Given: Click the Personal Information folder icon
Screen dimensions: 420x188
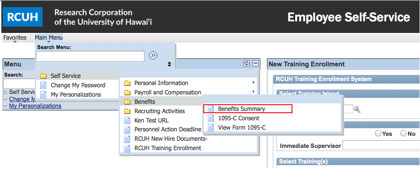Looking at the screenshot, I should 127,83.
